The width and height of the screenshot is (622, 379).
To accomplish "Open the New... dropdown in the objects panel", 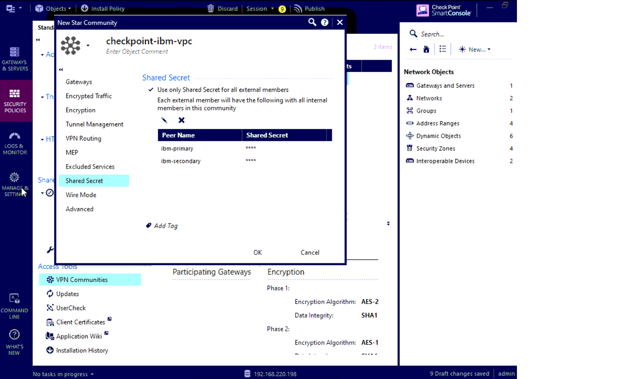I will [x=475, y=49].
